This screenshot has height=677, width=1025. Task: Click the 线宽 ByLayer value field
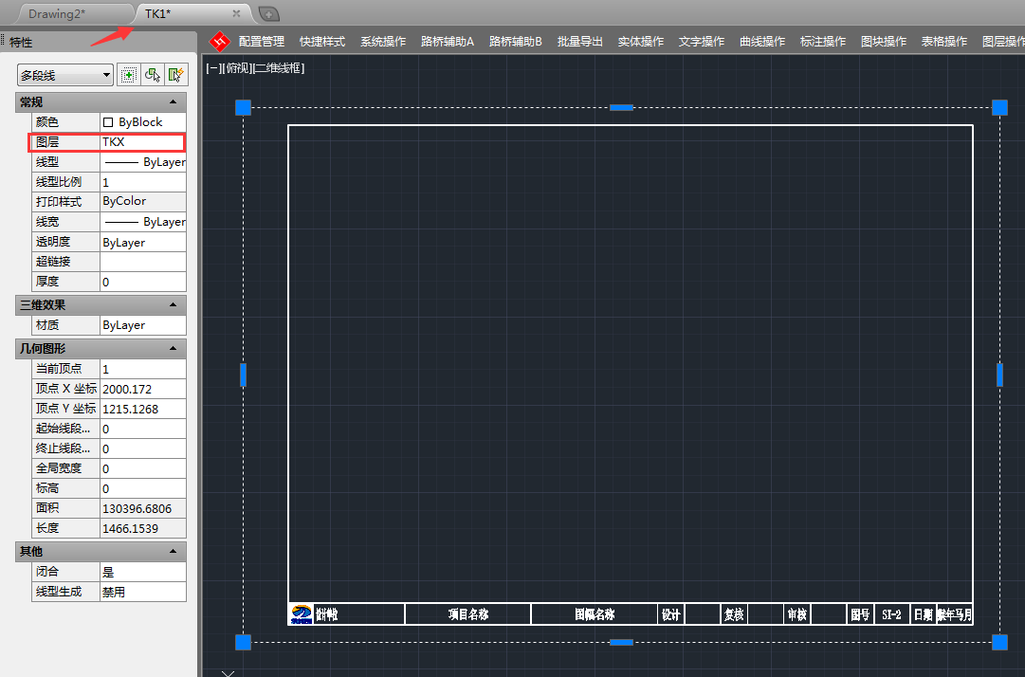pos(143,222)
